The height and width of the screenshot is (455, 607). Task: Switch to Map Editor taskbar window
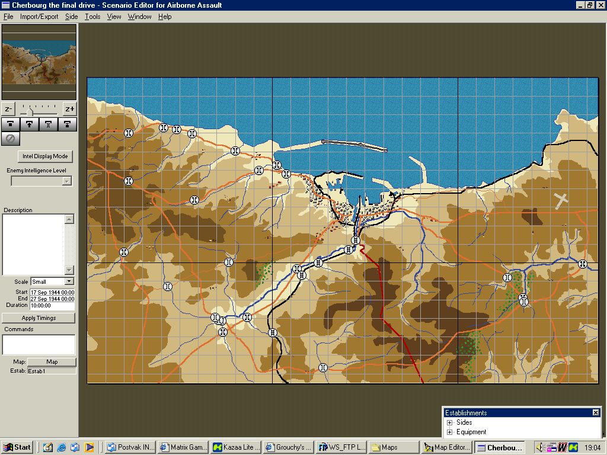point(447,447)
